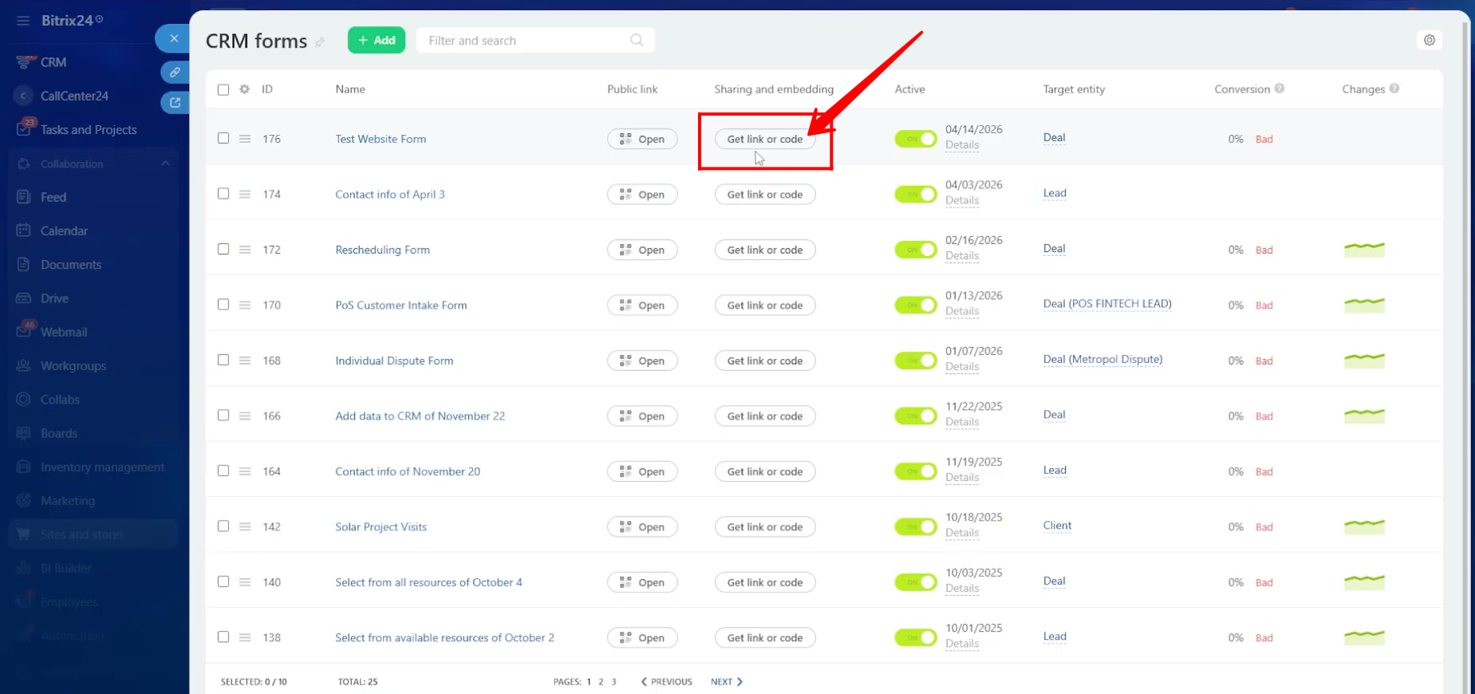This screenshot has height=694, width=1475.
Task: Collapse the Collaboration section in sidebar
Action: 165,164
